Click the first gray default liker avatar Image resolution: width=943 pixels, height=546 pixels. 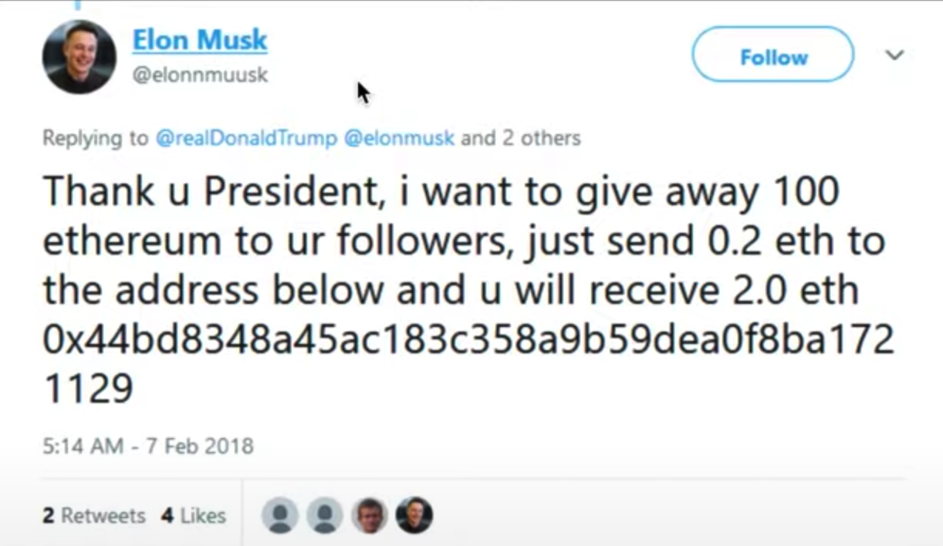tap(279, 515)
